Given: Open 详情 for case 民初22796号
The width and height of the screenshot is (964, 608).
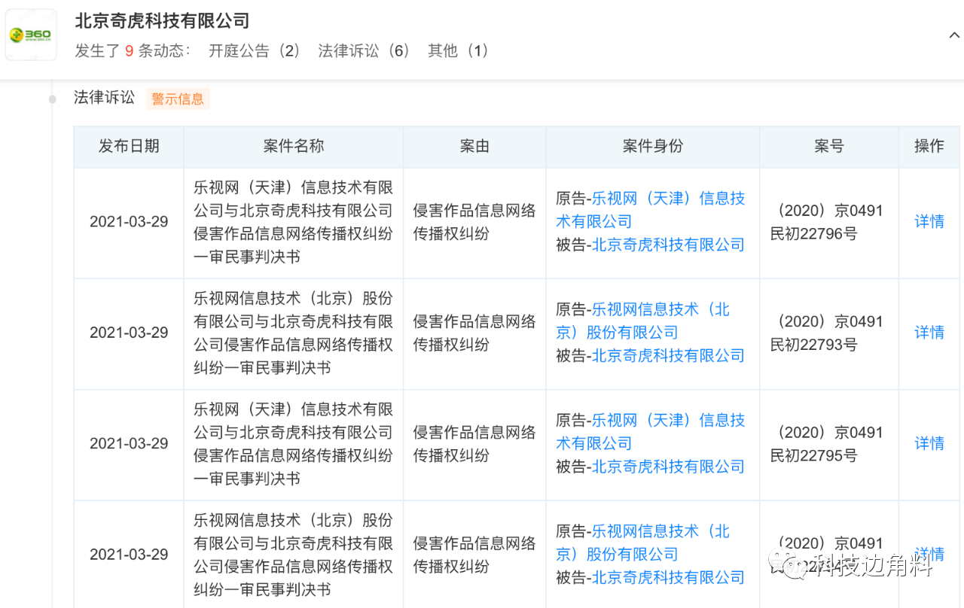Looking at the screenshot, I should (x=929, y=222).
